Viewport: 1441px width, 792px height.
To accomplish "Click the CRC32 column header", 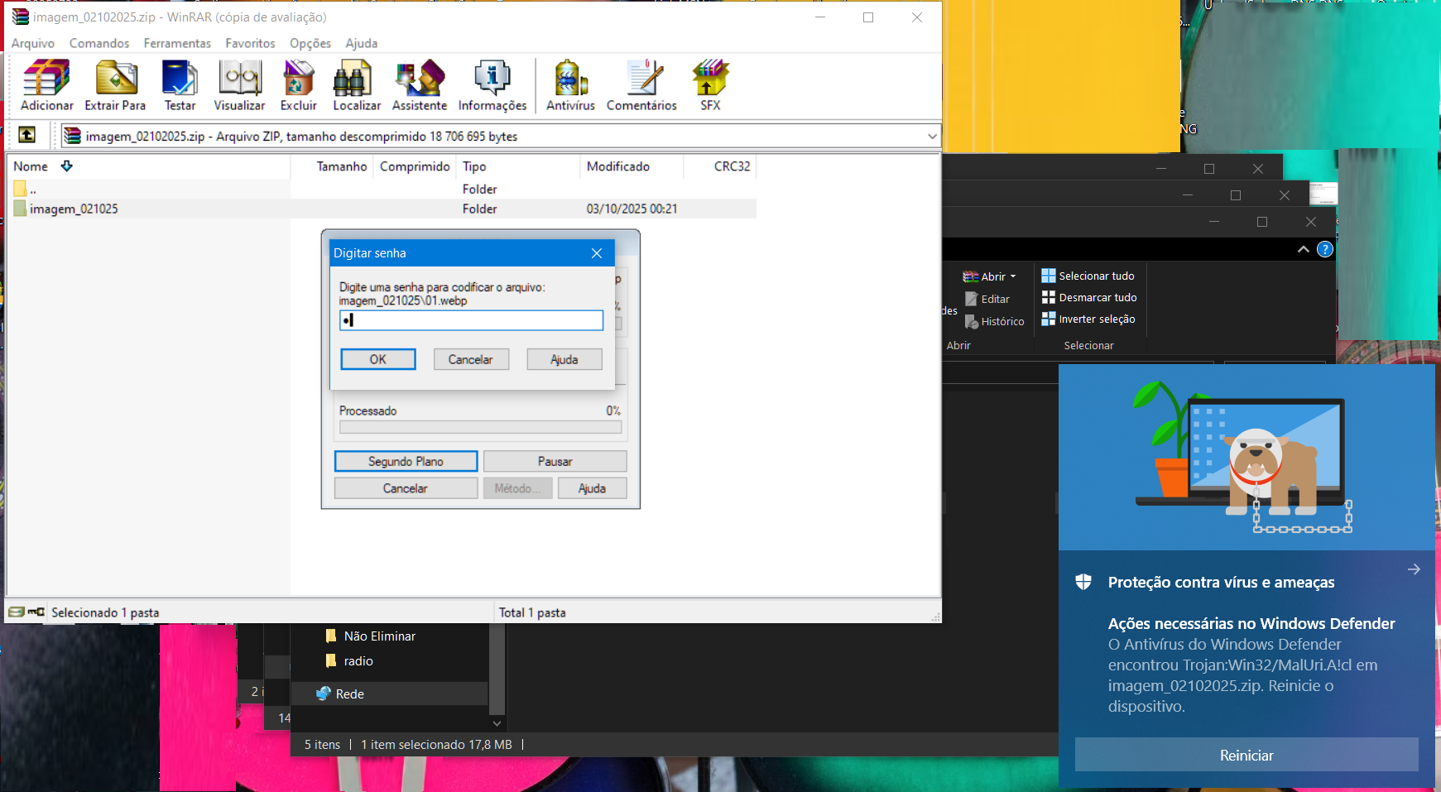I will coord(732,166).
